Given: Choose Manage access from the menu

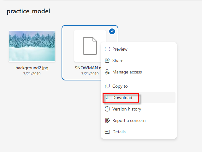Looking at the screenshot, I should tap(127, 72).
